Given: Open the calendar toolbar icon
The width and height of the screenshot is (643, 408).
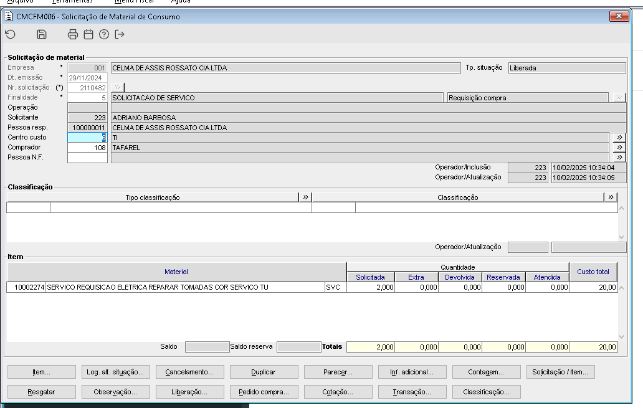Looking at the screenshot, I should (x=88, y=34).
